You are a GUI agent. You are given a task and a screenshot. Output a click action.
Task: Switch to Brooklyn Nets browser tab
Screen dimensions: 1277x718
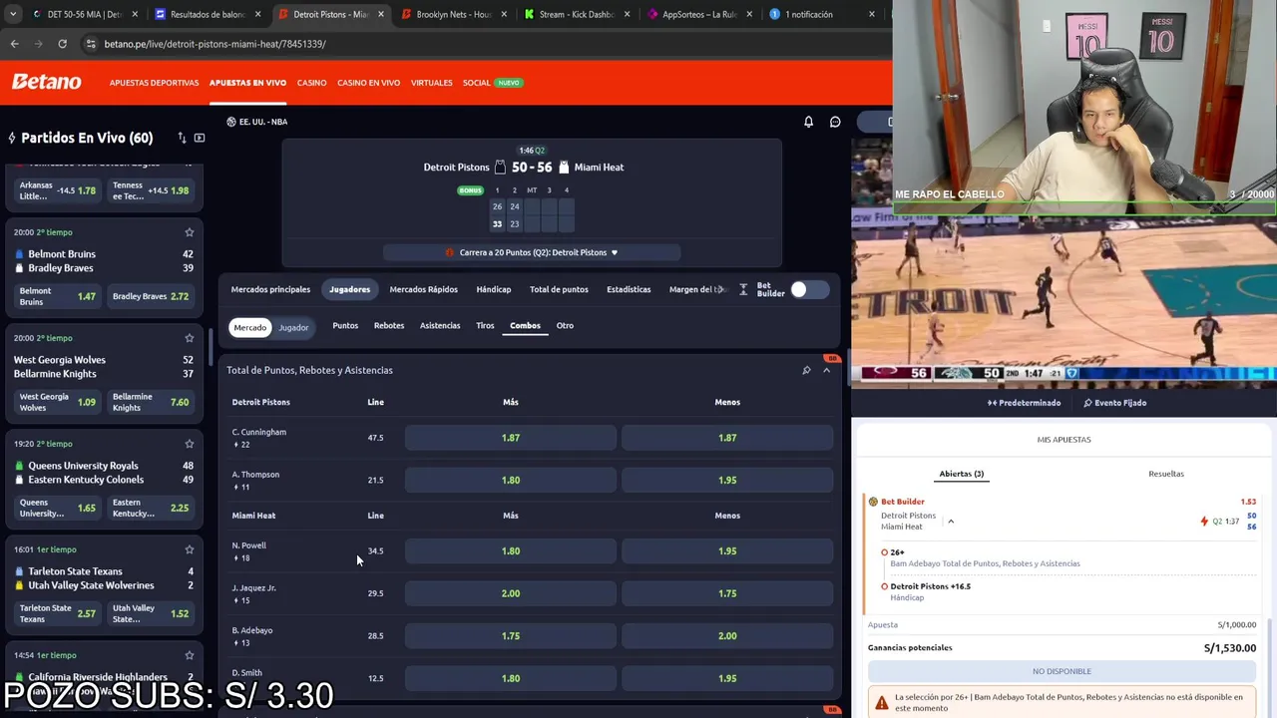pyautogui.click(x=453, y=14)
